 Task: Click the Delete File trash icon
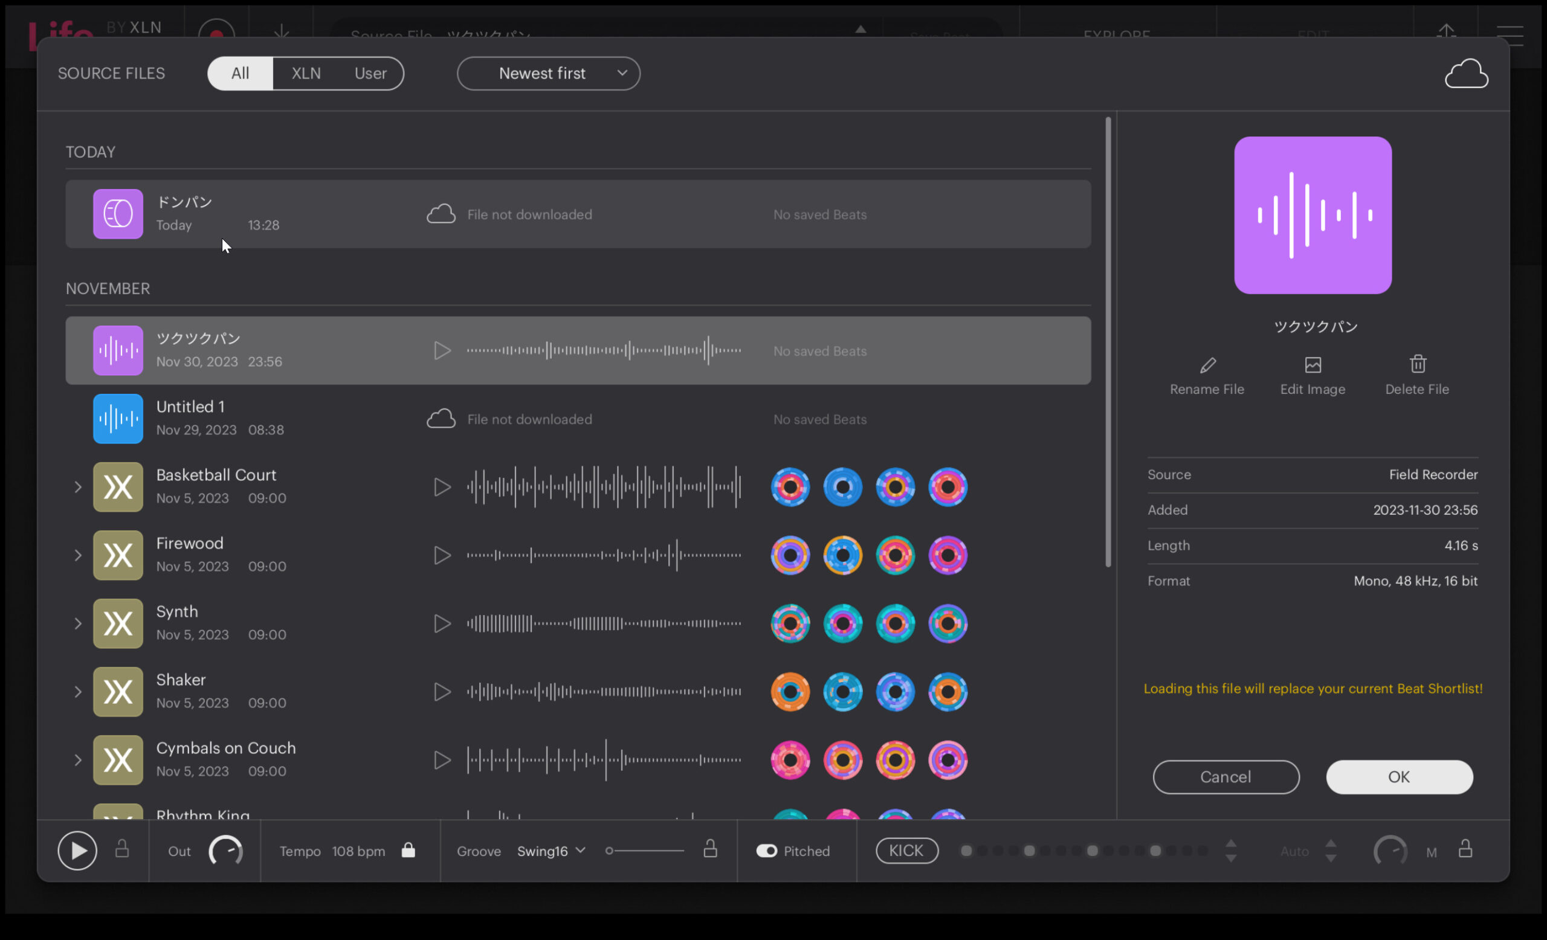[1418, 364]
